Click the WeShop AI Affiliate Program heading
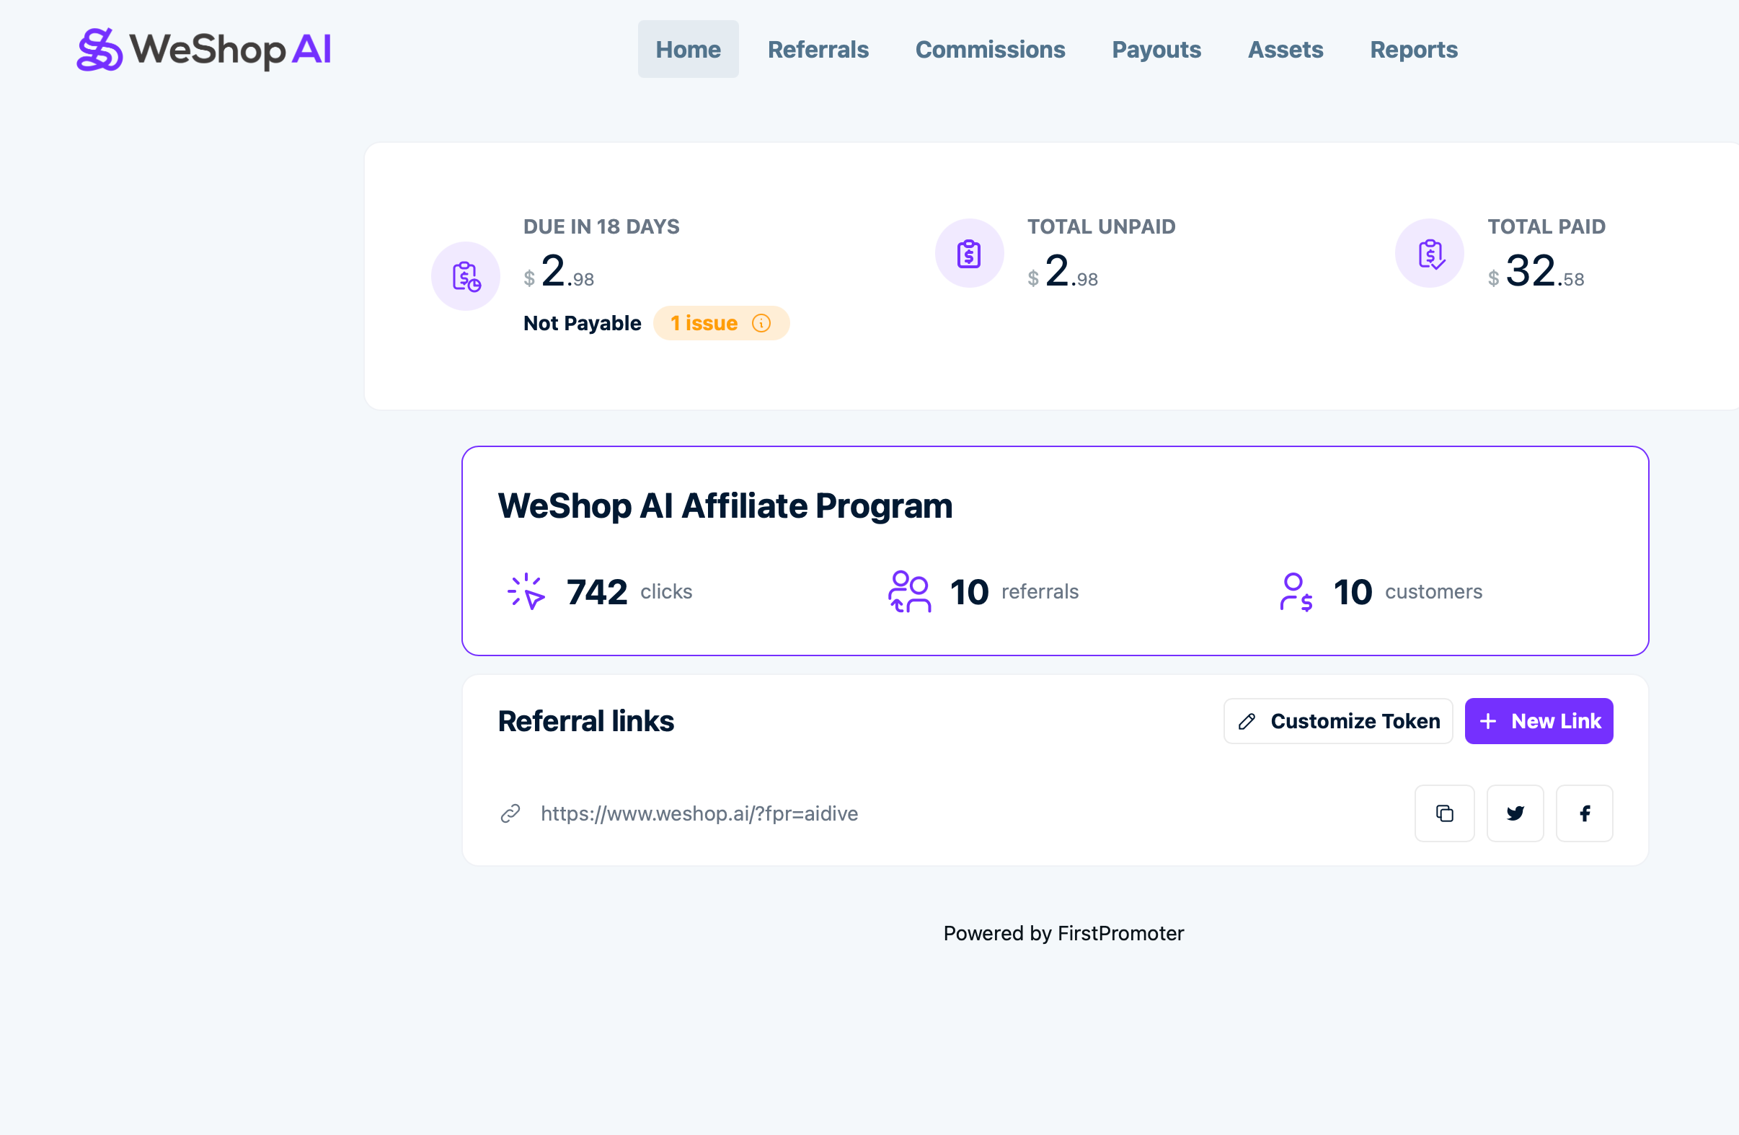The image size is (1739, 1135). pos(725,505)
